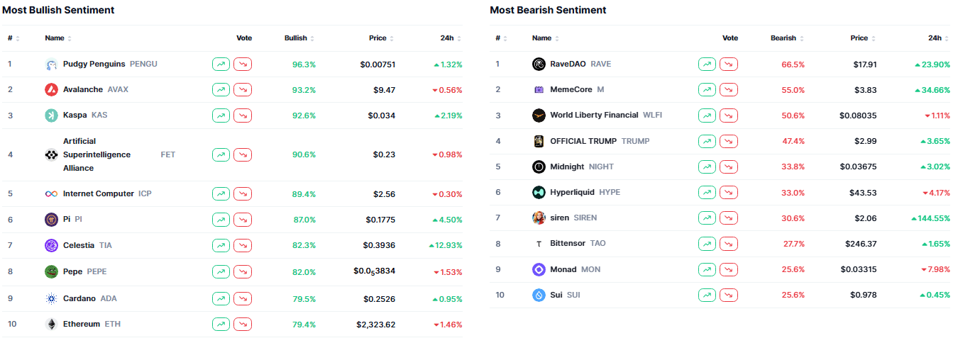The image size is (958, 338).
Task: Vote bearish on Cardano
Action: [x=243, y=298]
